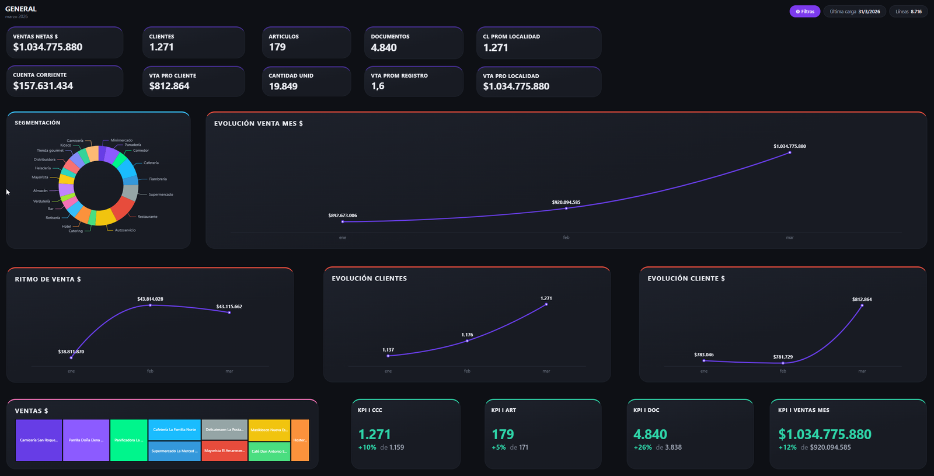934x476 pixels.
Task: Click the $43.814.028 point in Ritmo de Venta
Action: (150, 305)
